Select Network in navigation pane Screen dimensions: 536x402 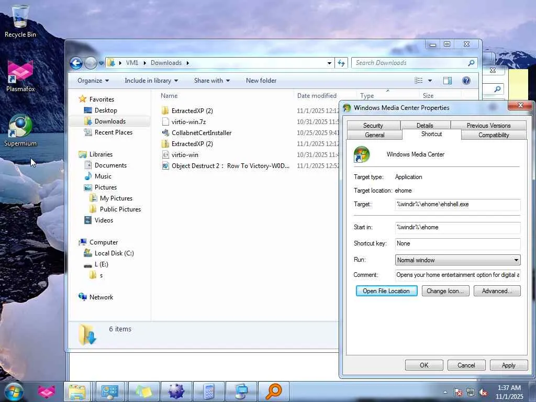click(101, 297)
